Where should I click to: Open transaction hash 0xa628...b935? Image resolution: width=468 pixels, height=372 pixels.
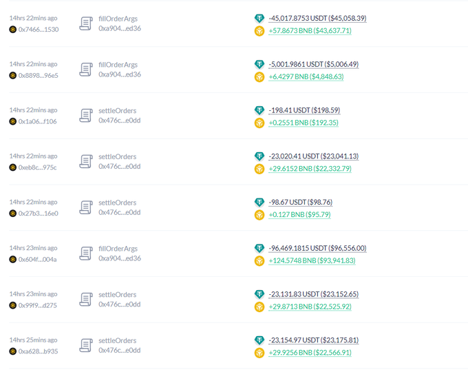click(39, 351)
